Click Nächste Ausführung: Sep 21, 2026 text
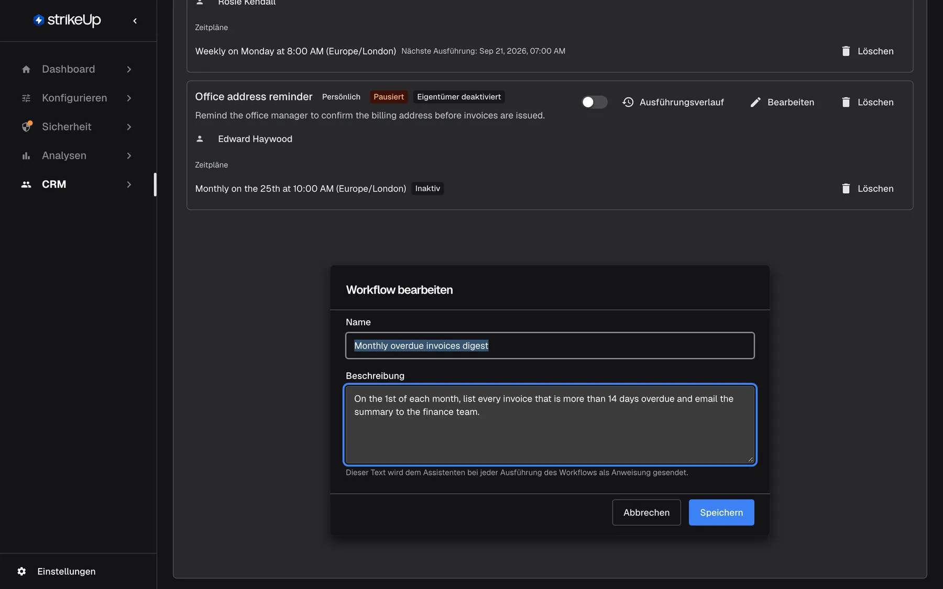 (483, 51)
